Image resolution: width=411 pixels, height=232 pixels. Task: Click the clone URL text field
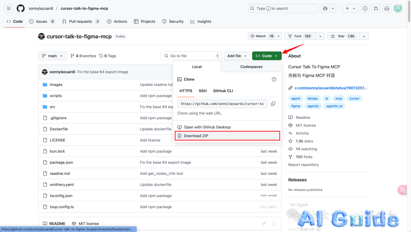tap(222, 104)
